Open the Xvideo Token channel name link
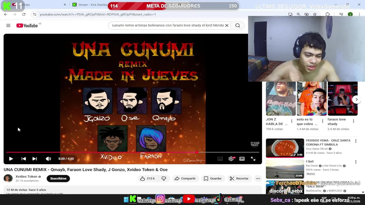This screenshot has width=365, height=205. [x=26, y=177]
